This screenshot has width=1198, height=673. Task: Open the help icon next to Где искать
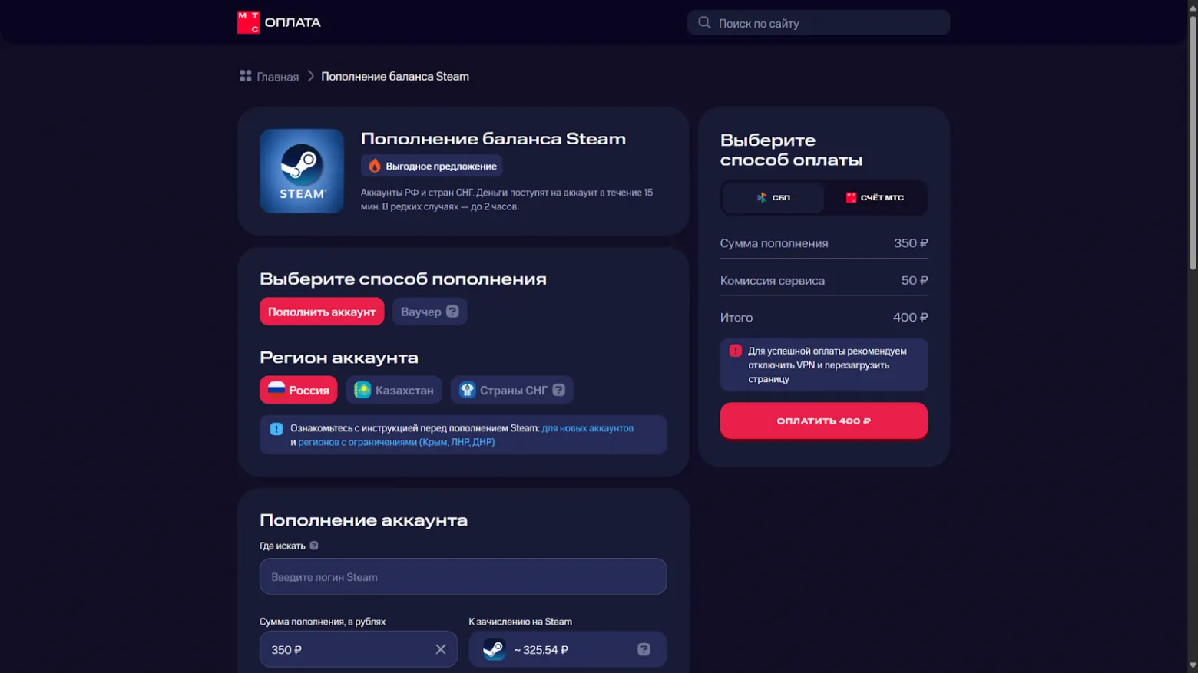pos(314,546)
